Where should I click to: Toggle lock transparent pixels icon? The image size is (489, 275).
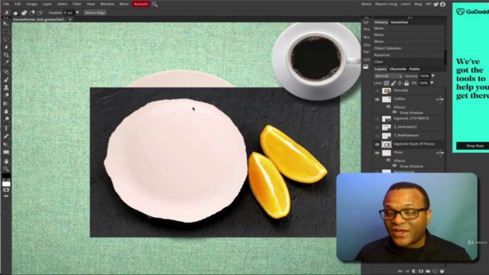pos(387,83)
